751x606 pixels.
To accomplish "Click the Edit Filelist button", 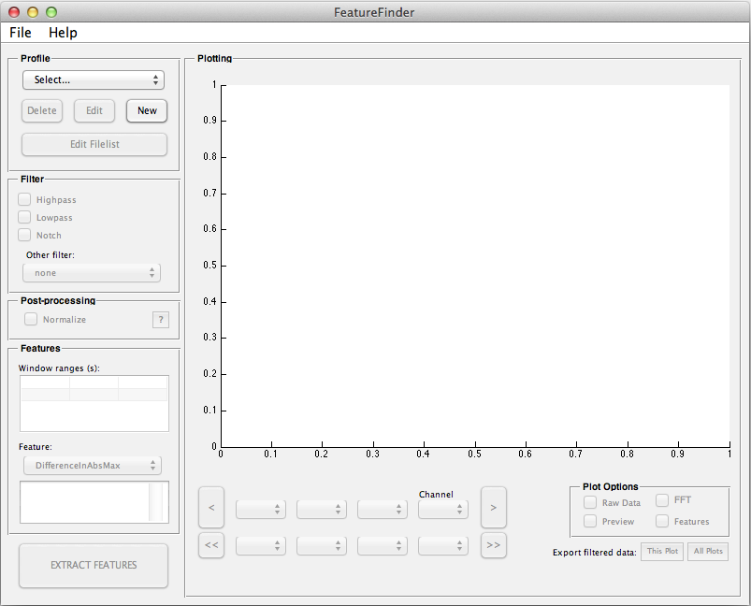I will point(94,144).
